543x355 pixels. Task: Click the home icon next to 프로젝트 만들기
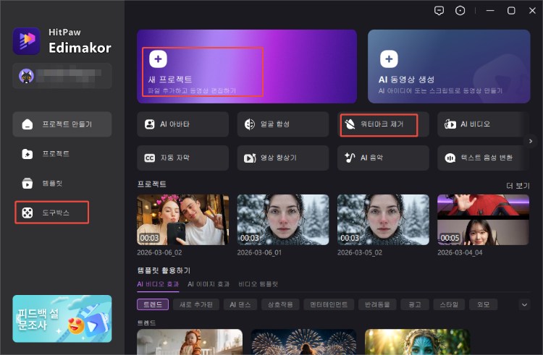(x=28, y=124)
